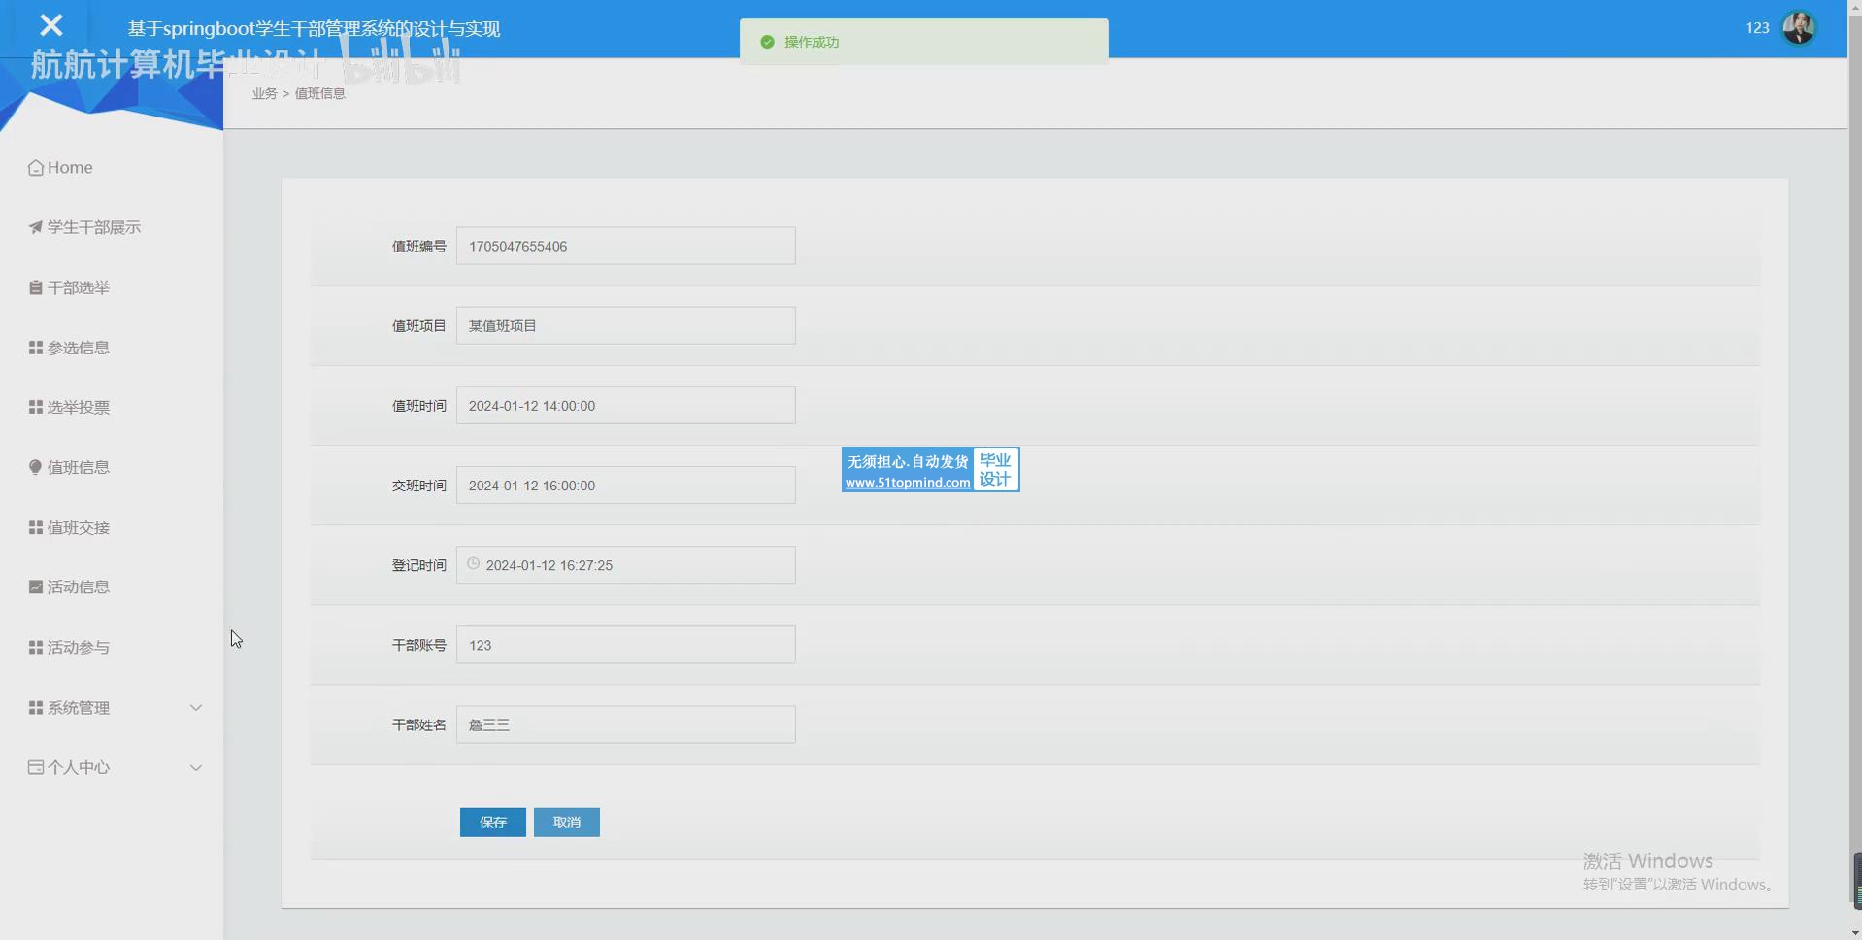Viewport: 1862px width, 940px height.
Task: Click the 登记时间 datetime field
Action: tap(626, 564)
